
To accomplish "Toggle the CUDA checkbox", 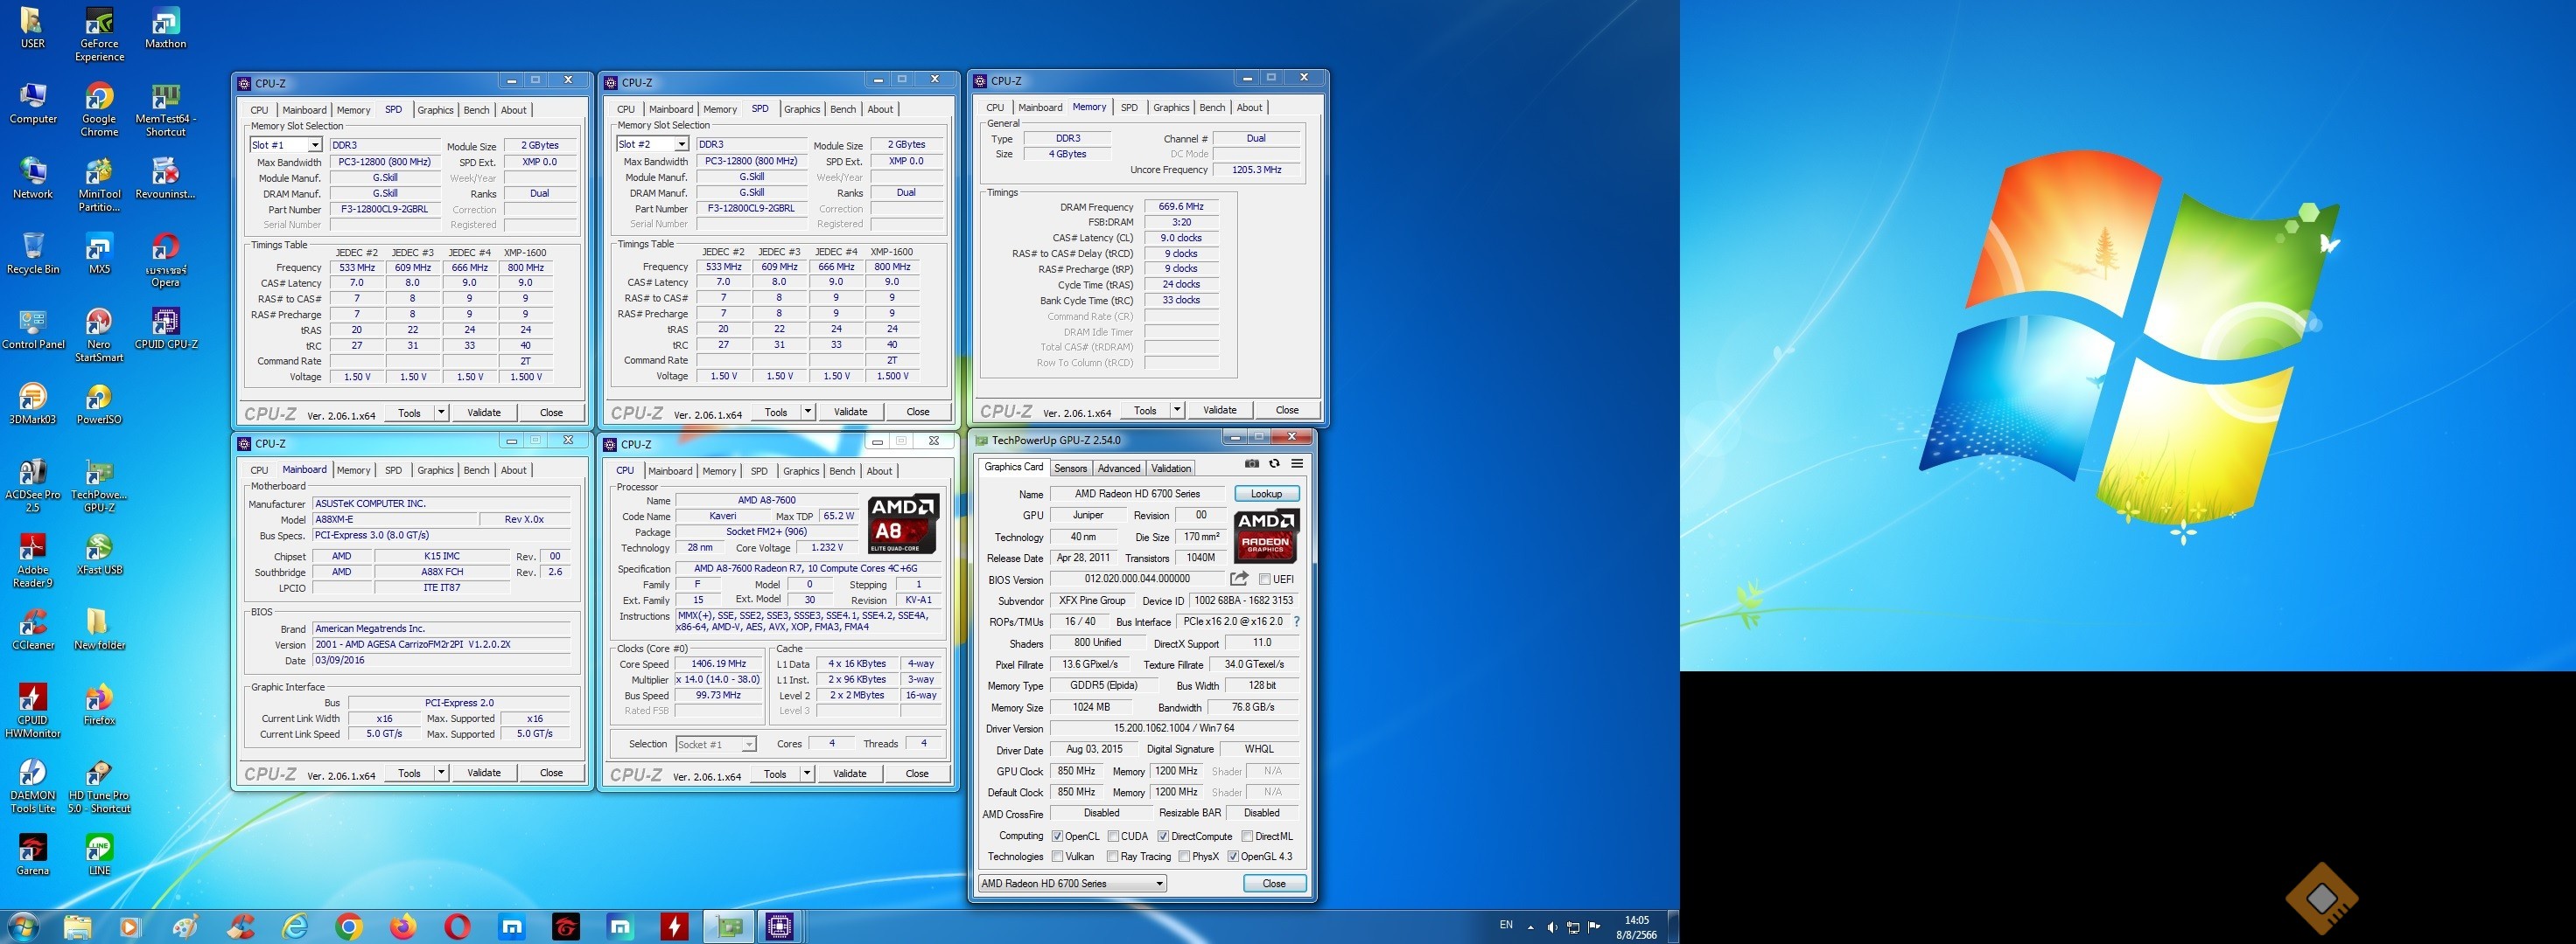I will pyautogui.click(x=1112, y=836).
